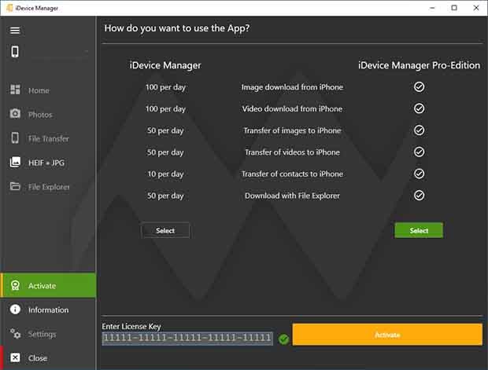488x370 pixels.
Task: Click the orange Activate button
Action: tap(387, 335)
